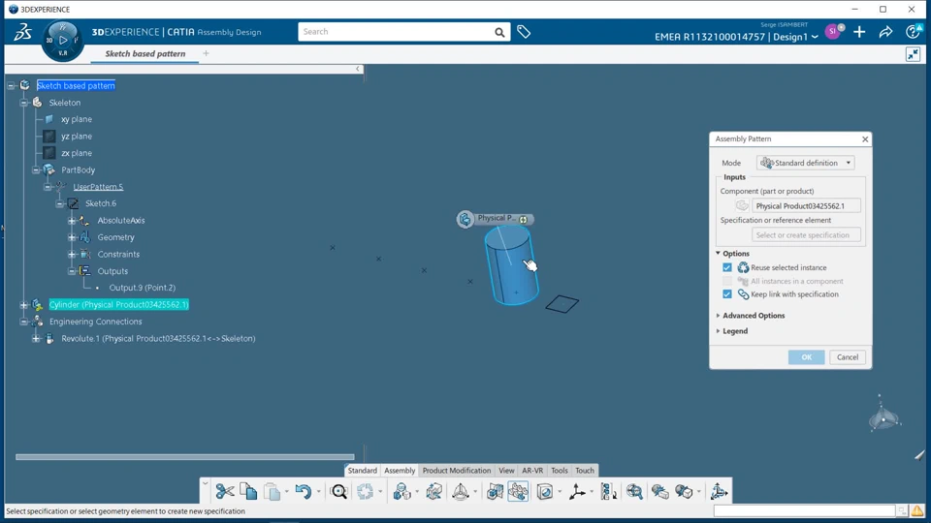Click the globe search icon in toolbar
Image resolution: width=931 pixels, height=523 pixels.
pyautogui.click(x=634, y=492)
